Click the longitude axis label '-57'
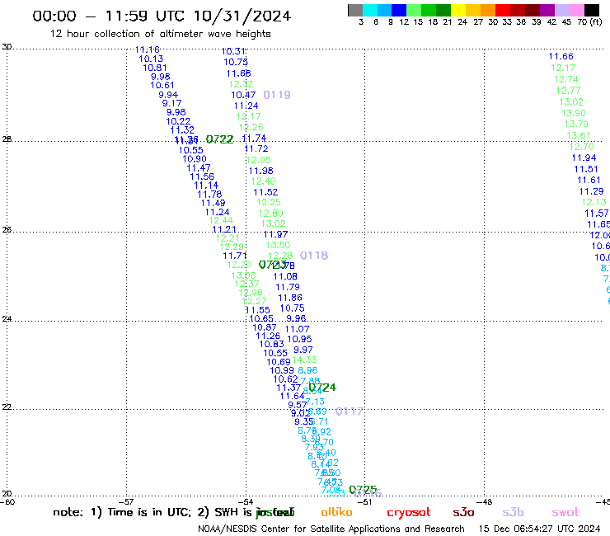The image size is (610, 536). [x=126, y=502]
